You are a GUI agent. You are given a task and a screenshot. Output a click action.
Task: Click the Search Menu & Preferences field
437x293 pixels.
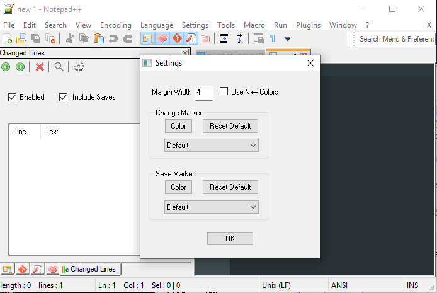(396, 39)
